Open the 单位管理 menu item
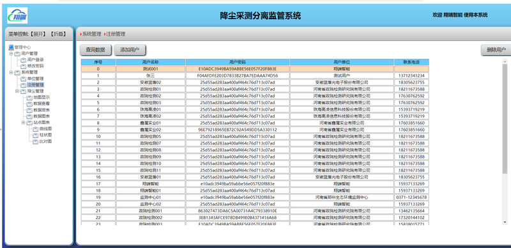 click(x=35, y=79)
